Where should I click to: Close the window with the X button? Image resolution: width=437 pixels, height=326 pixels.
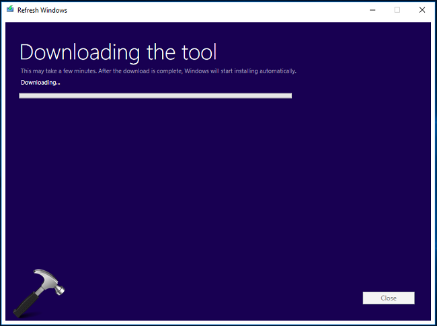422,10
